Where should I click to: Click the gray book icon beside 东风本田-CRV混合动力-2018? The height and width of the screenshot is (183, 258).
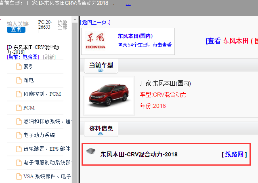[91, 151]
